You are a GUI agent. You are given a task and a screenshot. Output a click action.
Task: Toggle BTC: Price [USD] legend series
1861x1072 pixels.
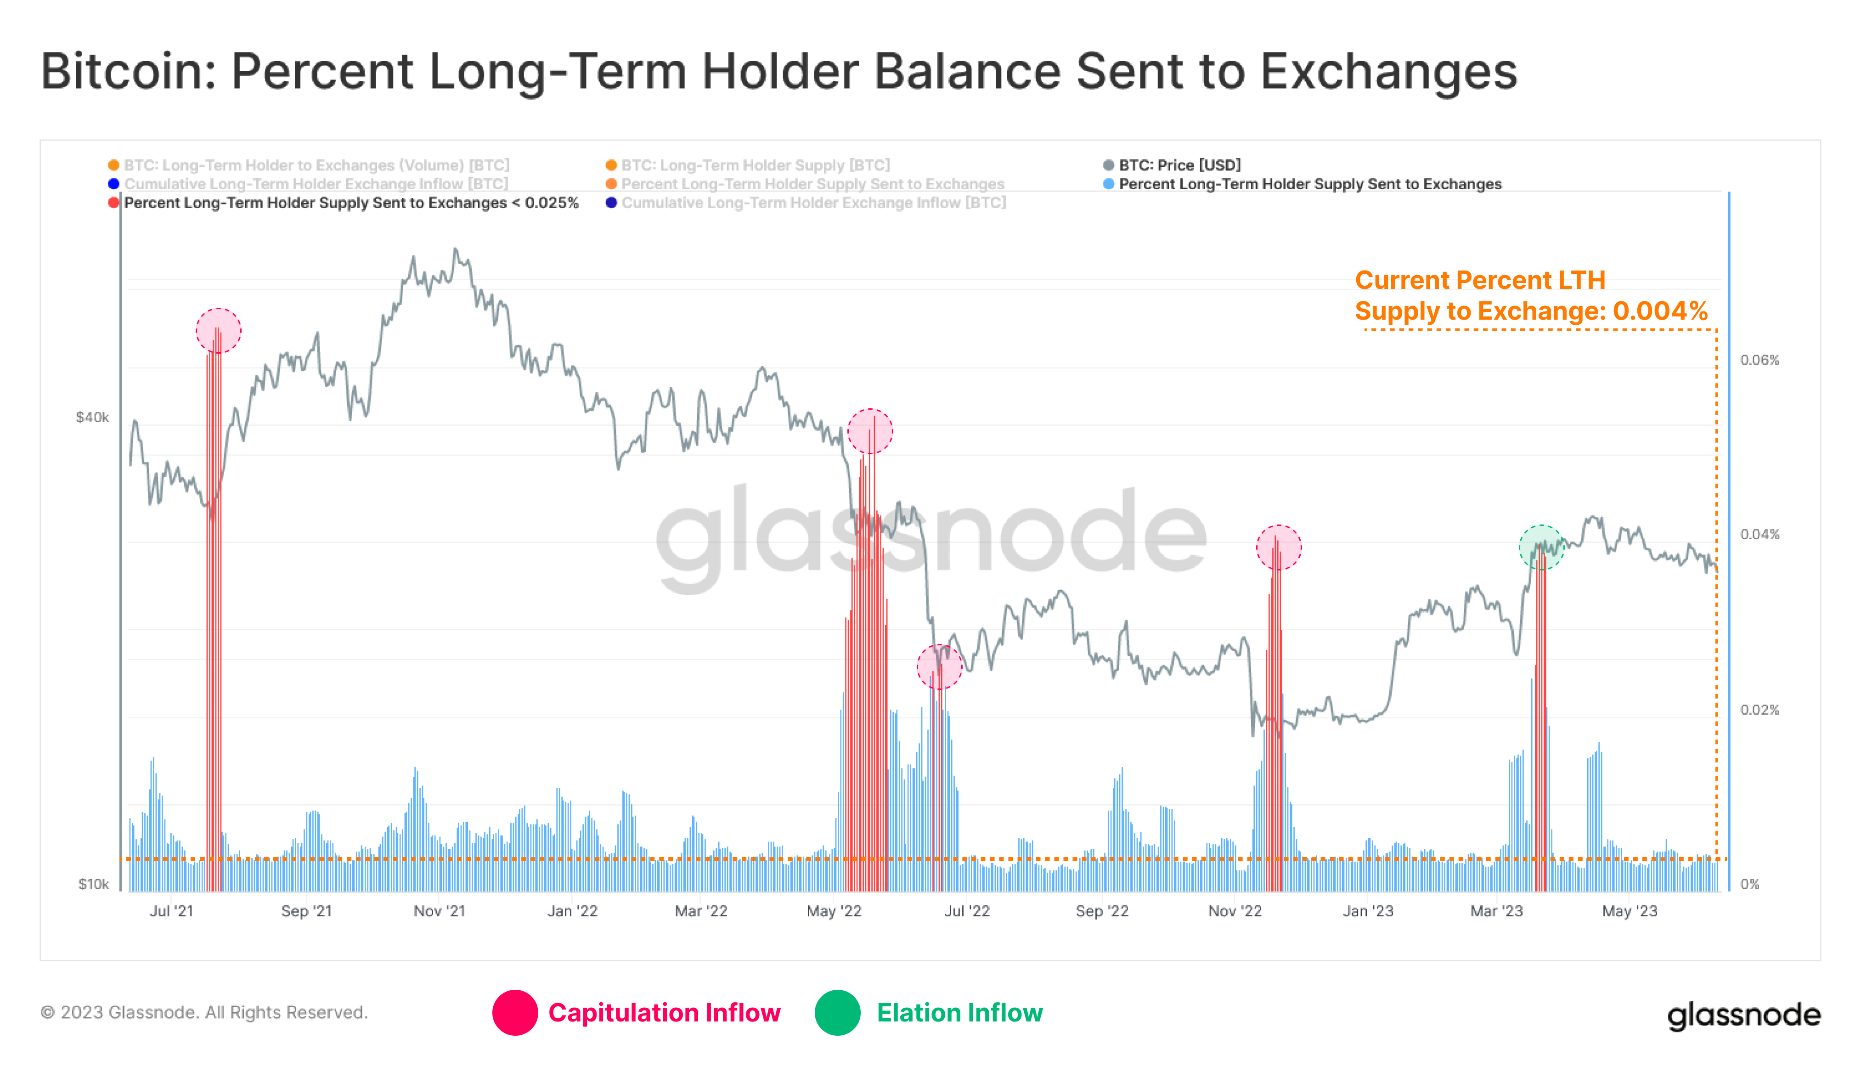click(x=1179, y=165)
